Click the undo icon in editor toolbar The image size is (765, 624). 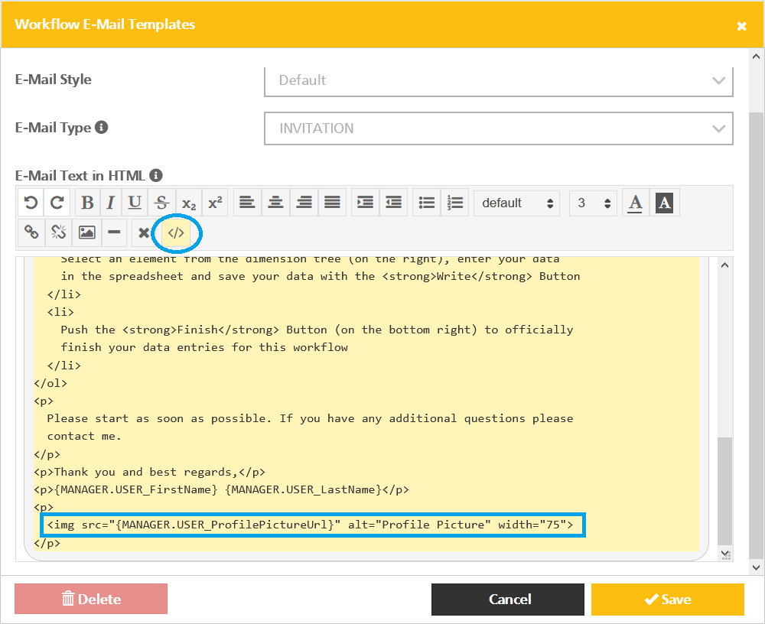[x=31, y=203]
